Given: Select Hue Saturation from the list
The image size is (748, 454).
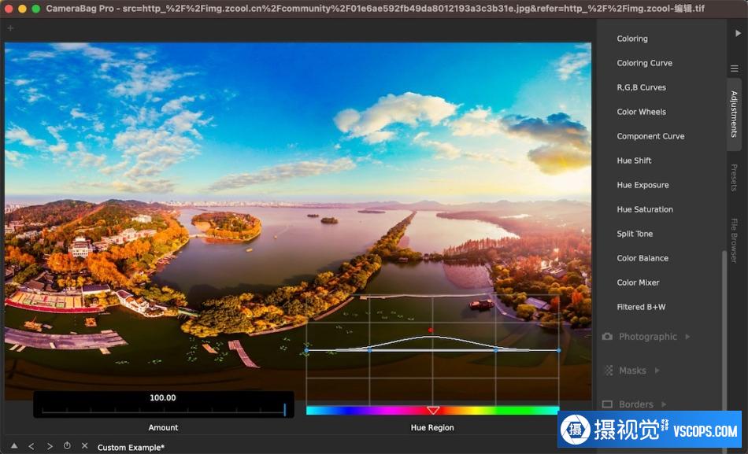Looking at the screenshot, I should [x=645, y=209].
